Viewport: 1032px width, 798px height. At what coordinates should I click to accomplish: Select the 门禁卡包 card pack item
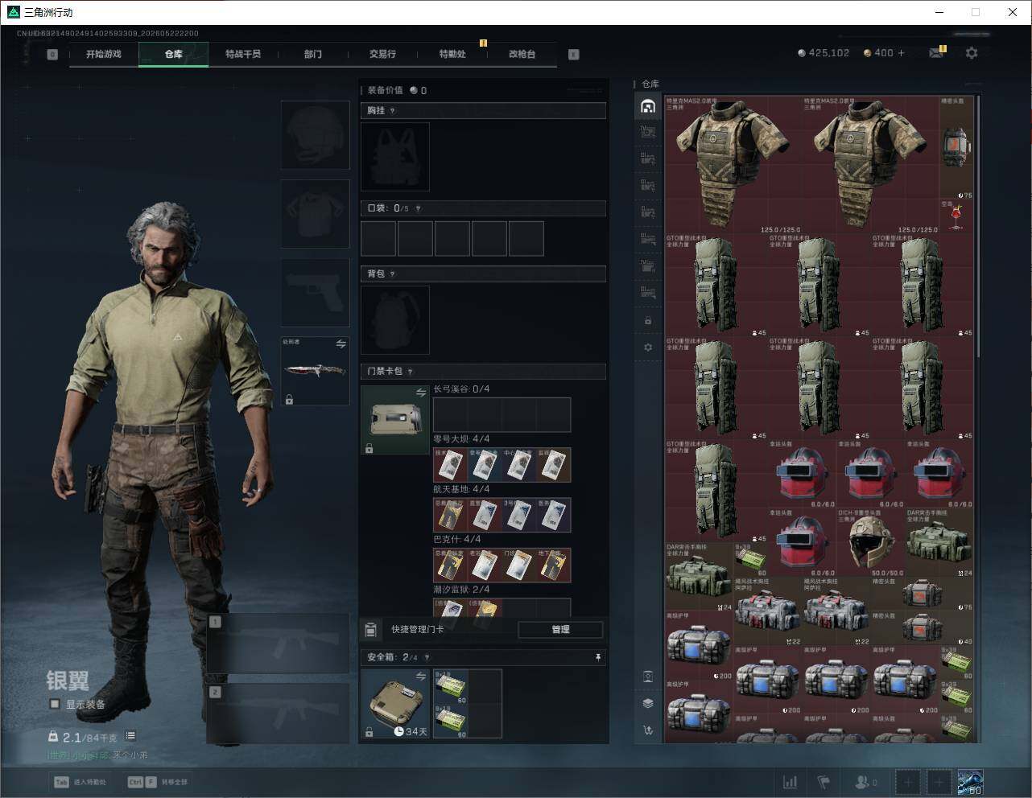pyautogui.click(x=395, y=420)
